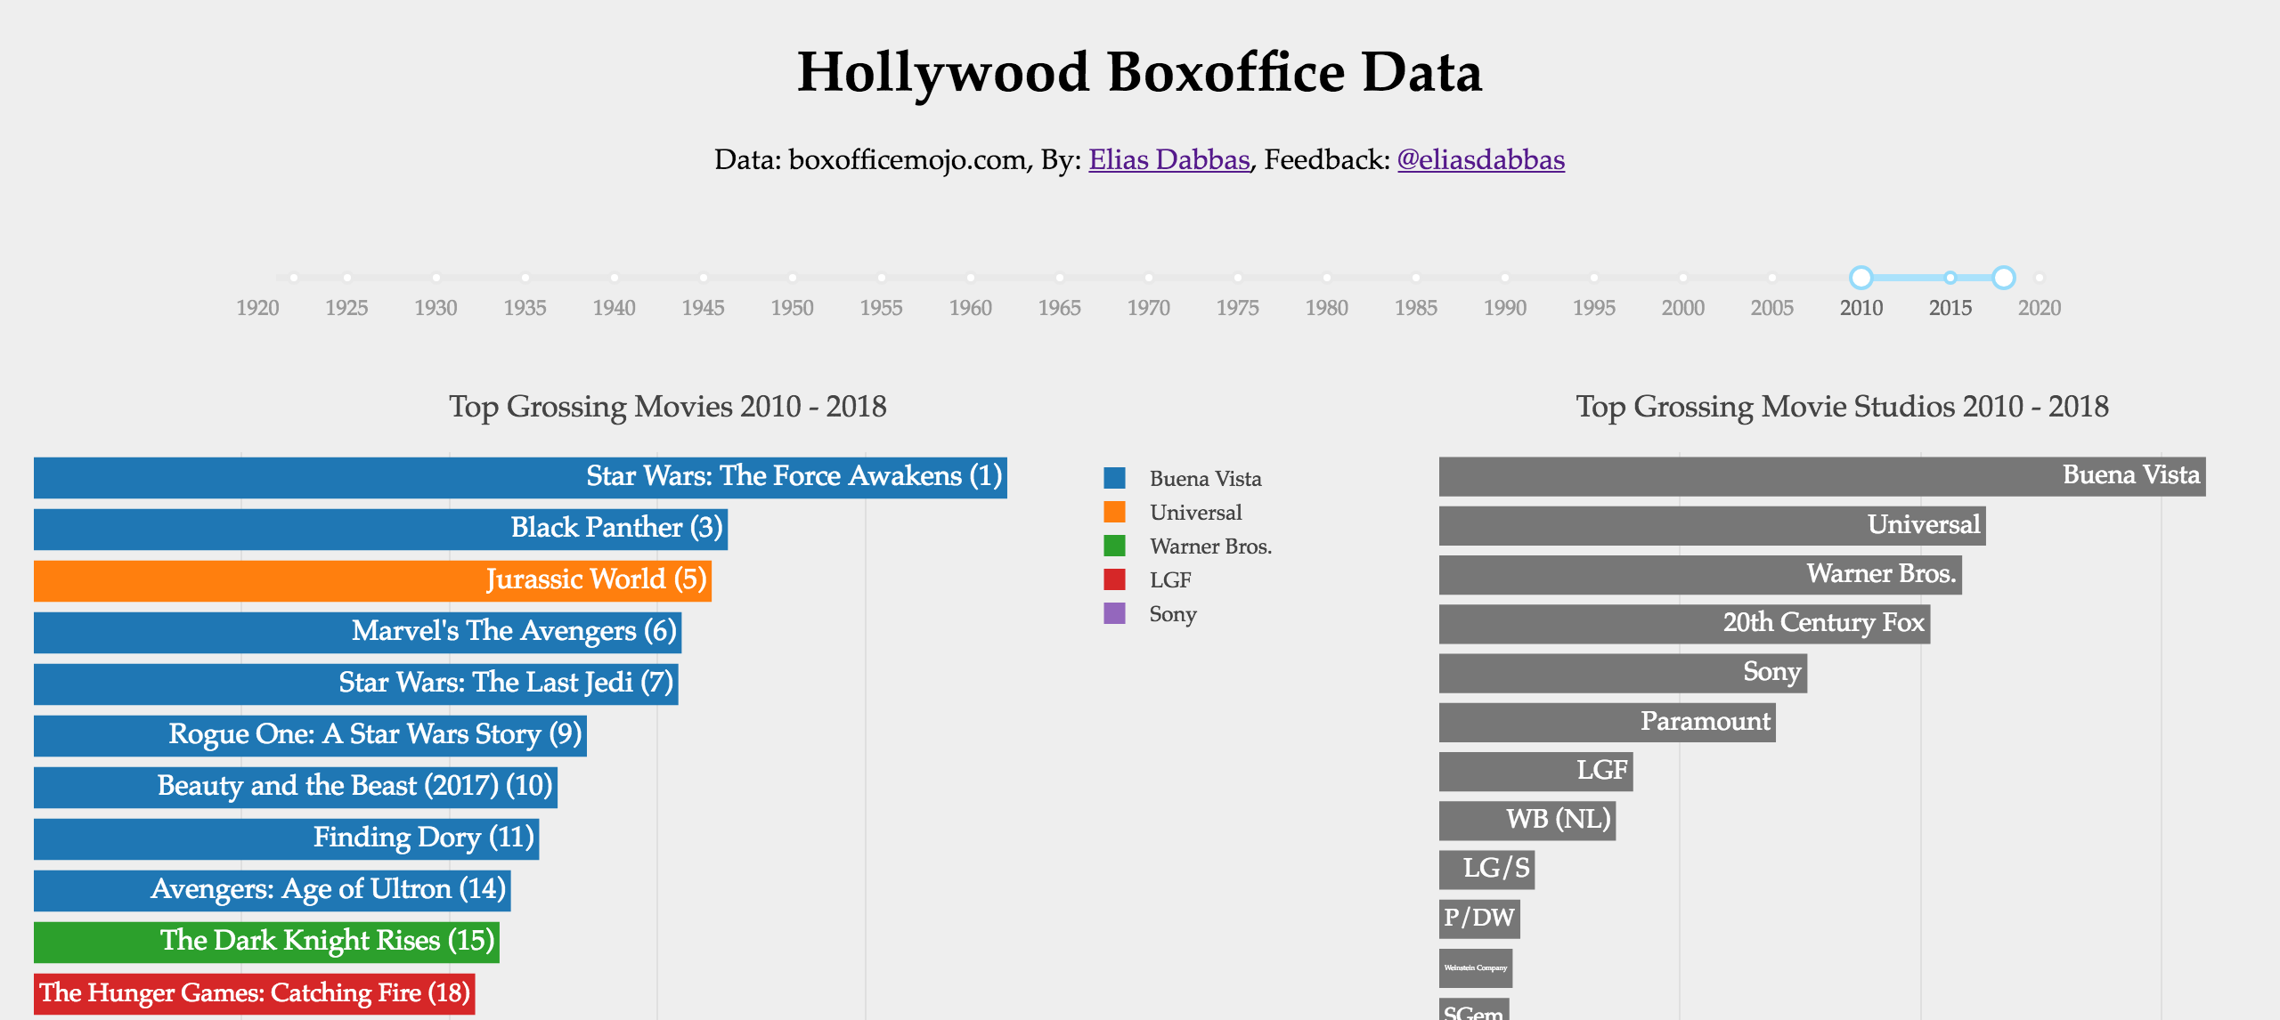The image size is (2280, 1020).
Task: Click the Top Grossing Movies 2010 - 2018 title
Action: (667, 407)
